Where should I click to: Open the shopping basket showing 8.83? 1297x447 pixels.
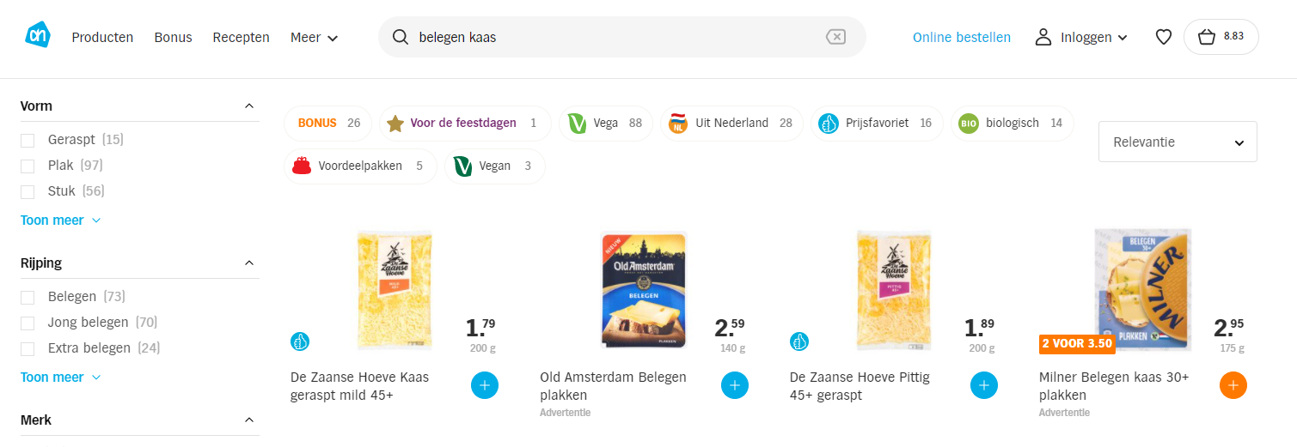[1221, 37]
